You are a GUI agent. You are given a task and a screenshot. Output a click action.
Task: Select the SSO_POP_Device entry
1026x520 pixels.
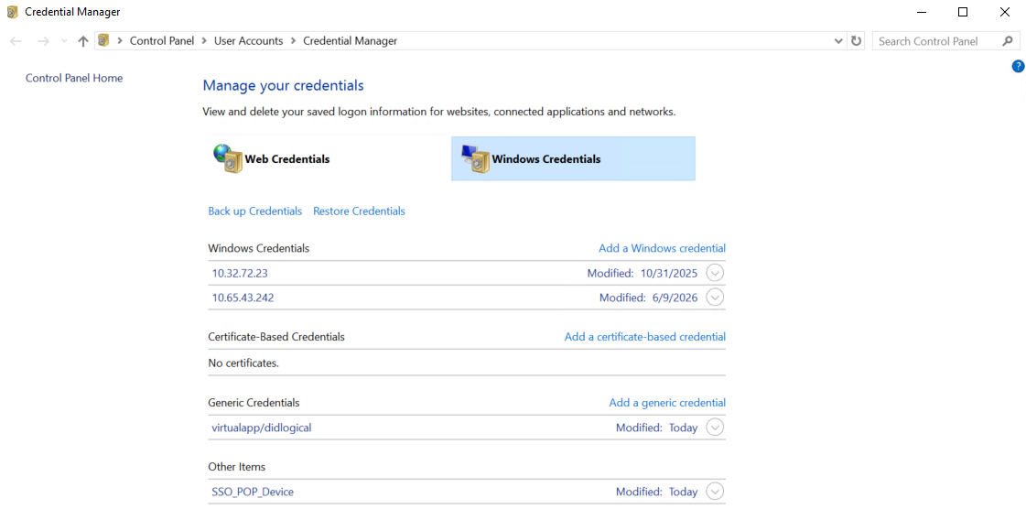467,492
